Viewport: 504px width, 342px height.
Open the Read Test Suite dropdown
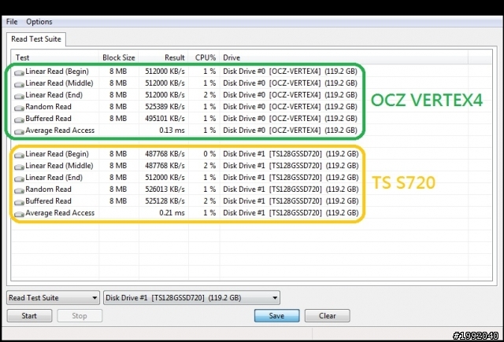(53, 298)
